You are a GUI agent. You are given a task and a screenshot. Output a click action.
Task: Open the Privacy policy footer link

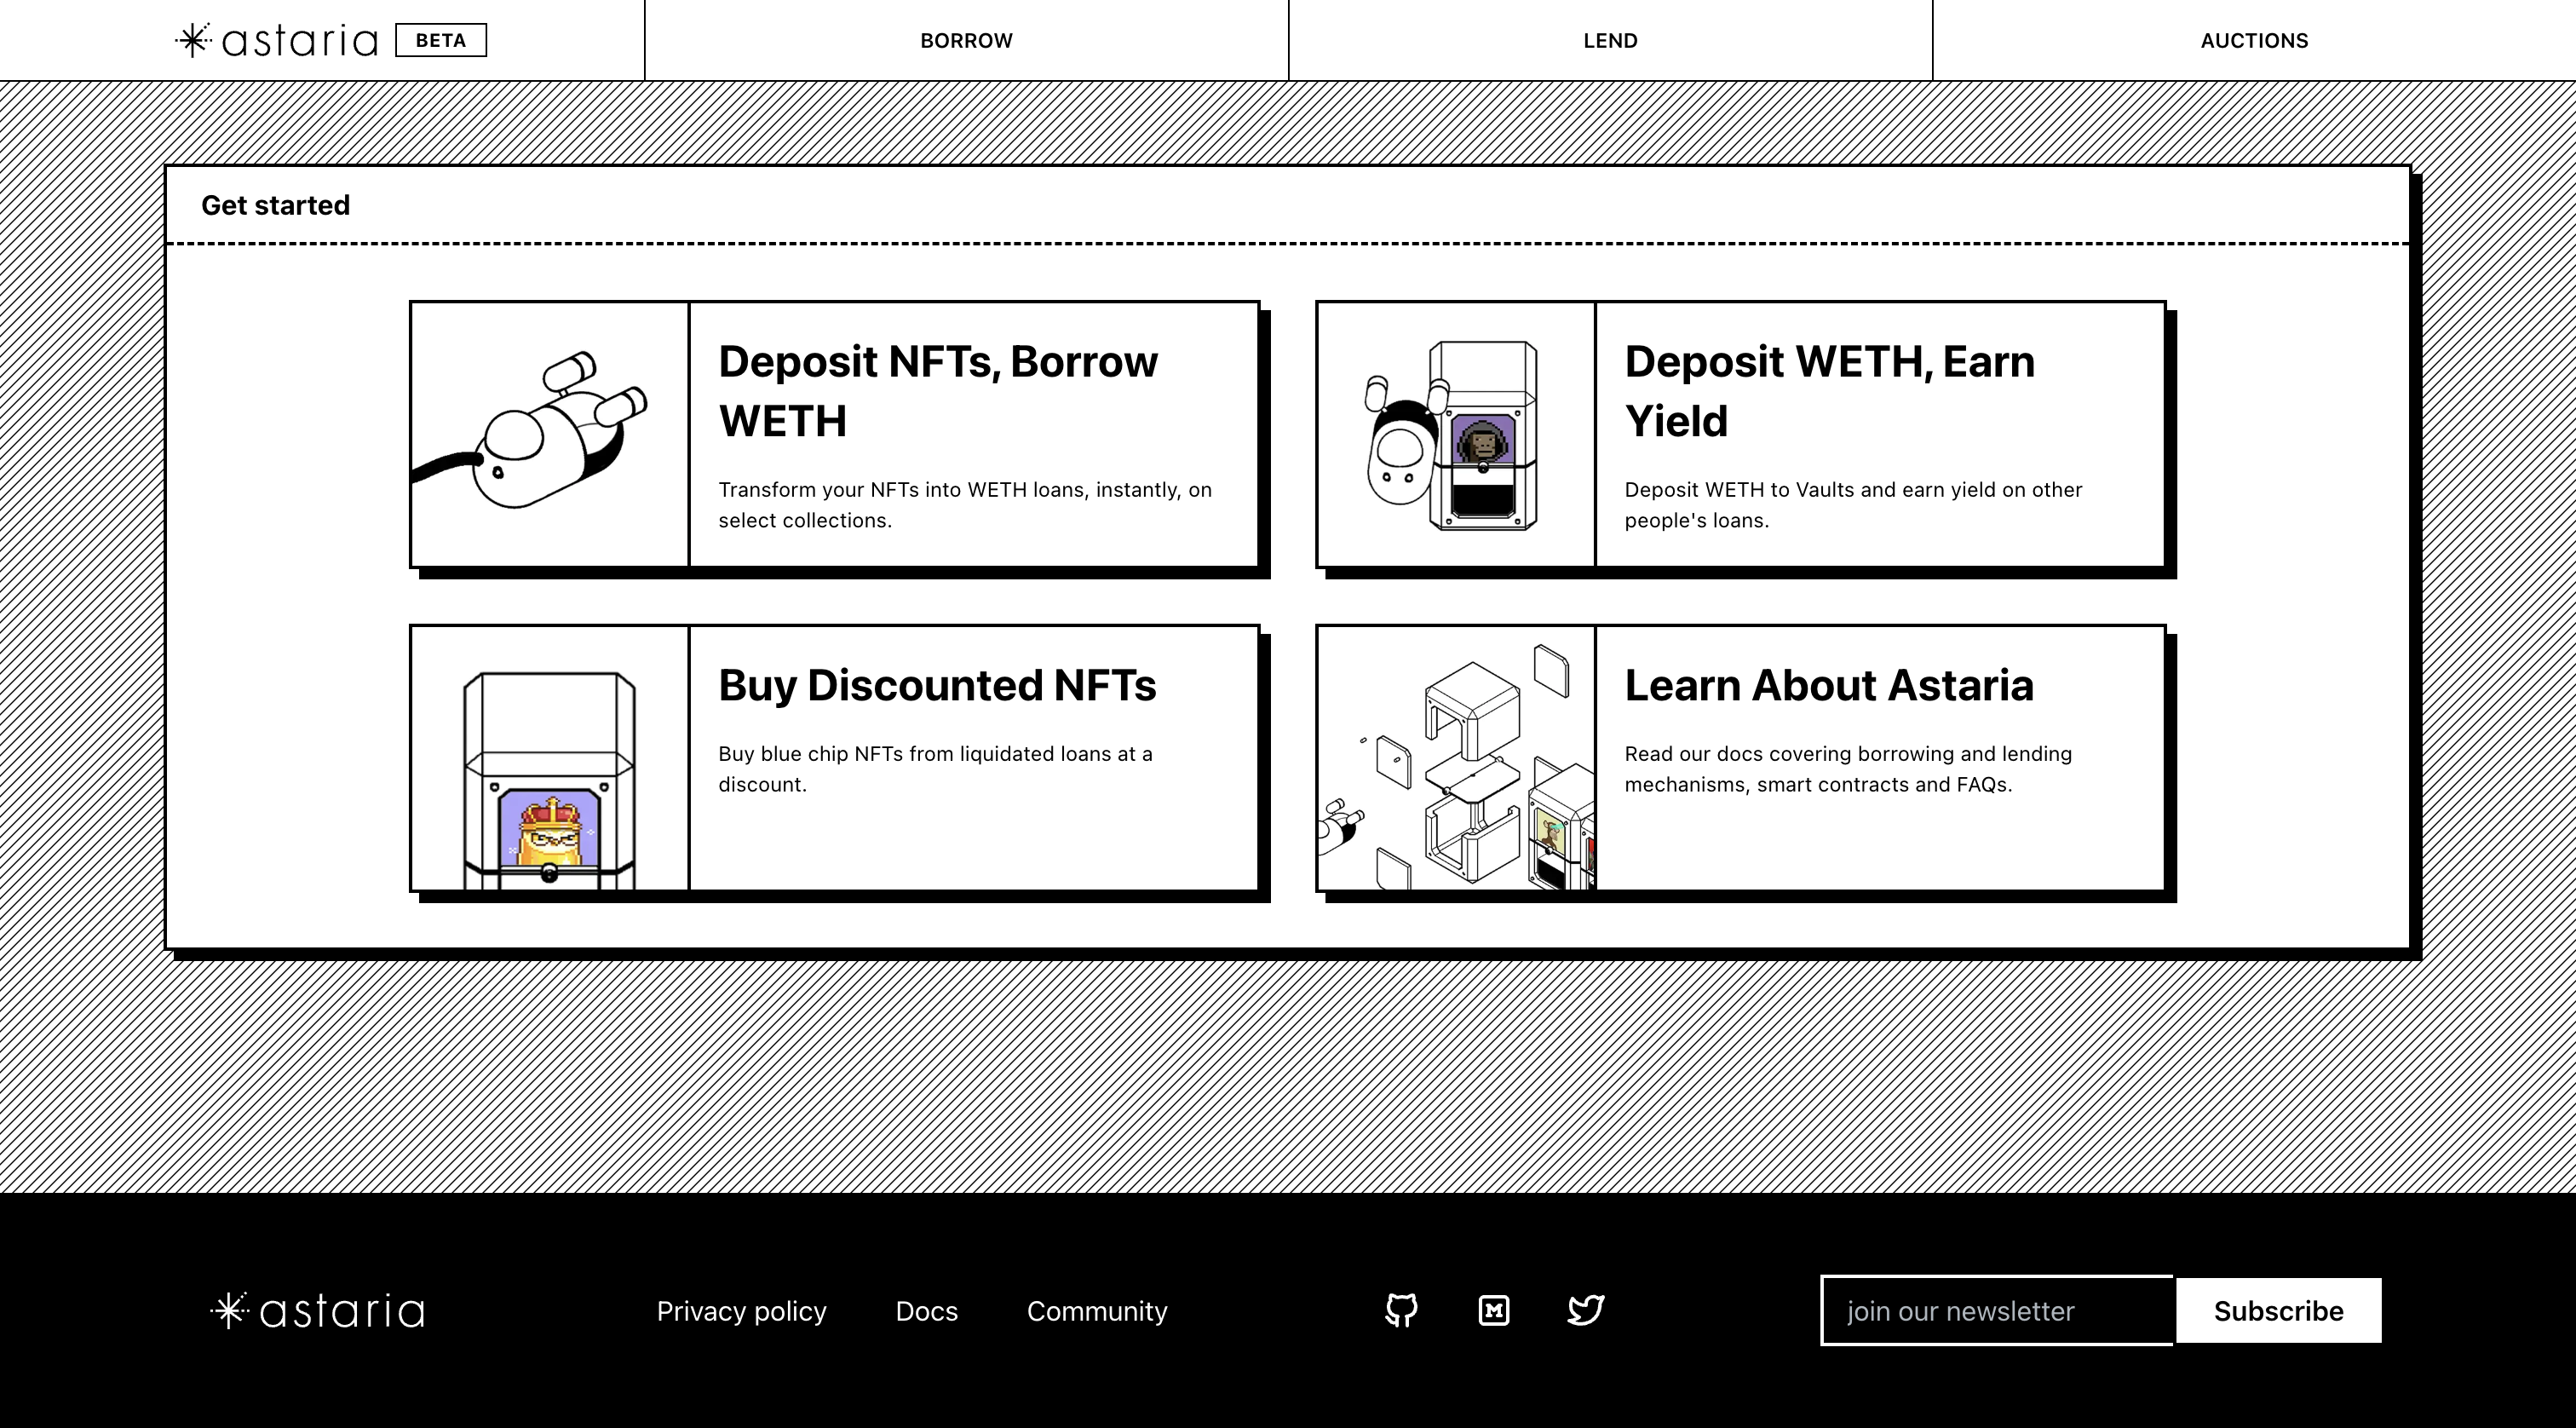tap(741, 1311)
